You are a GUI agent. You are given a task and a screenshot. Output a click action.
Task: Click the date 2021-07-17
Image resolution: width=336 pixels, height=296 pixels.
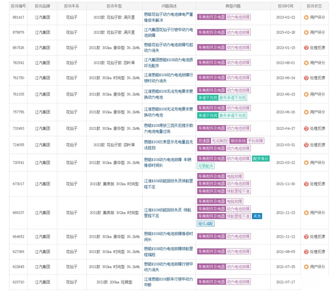pyautogui.click(x=286, y=282)
